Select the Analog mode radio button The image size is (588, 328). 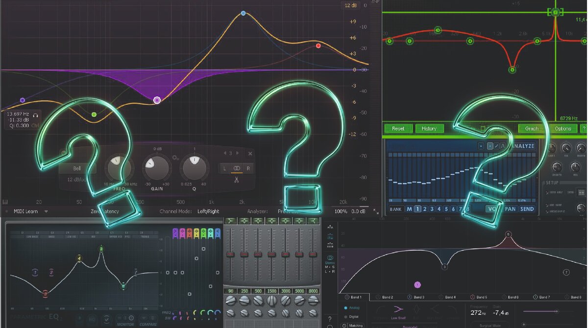pos(345,308)
